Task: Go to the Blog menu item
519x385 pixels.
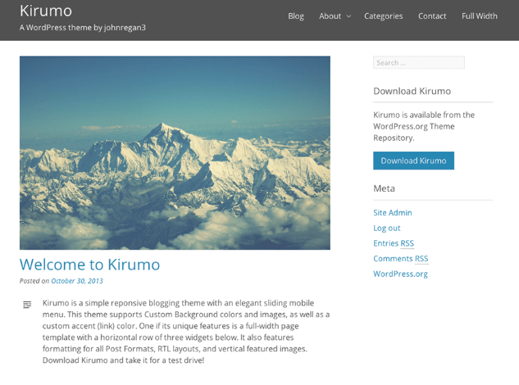Action: coord(296,16)
